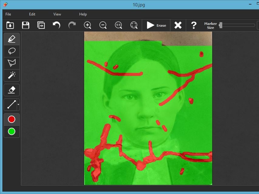Expand the Line tool options arrow
Image resolution: width=259 pixels, height=194 pixels.
[18, 105]
